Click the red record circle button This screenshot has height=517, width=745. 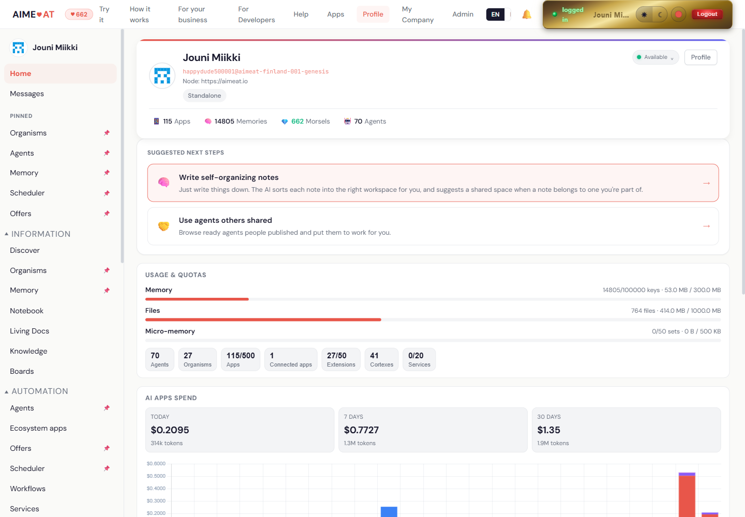(x=678, y=14)
